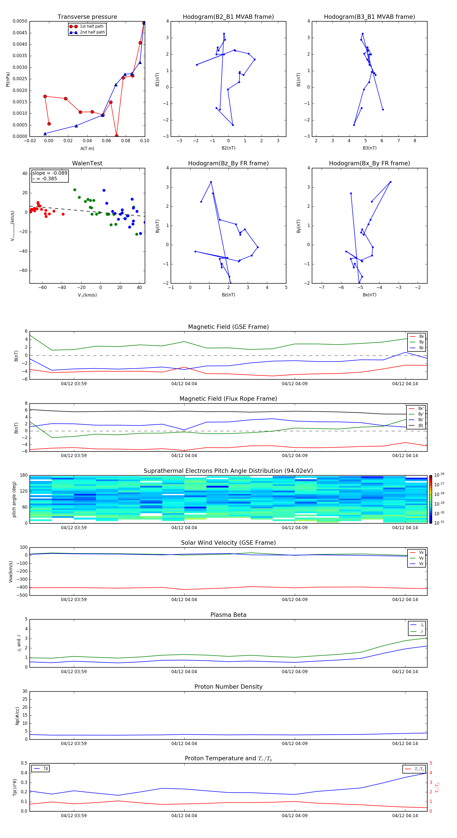Click the "10^-26" colorbar tick label

[x=439, y=475]
